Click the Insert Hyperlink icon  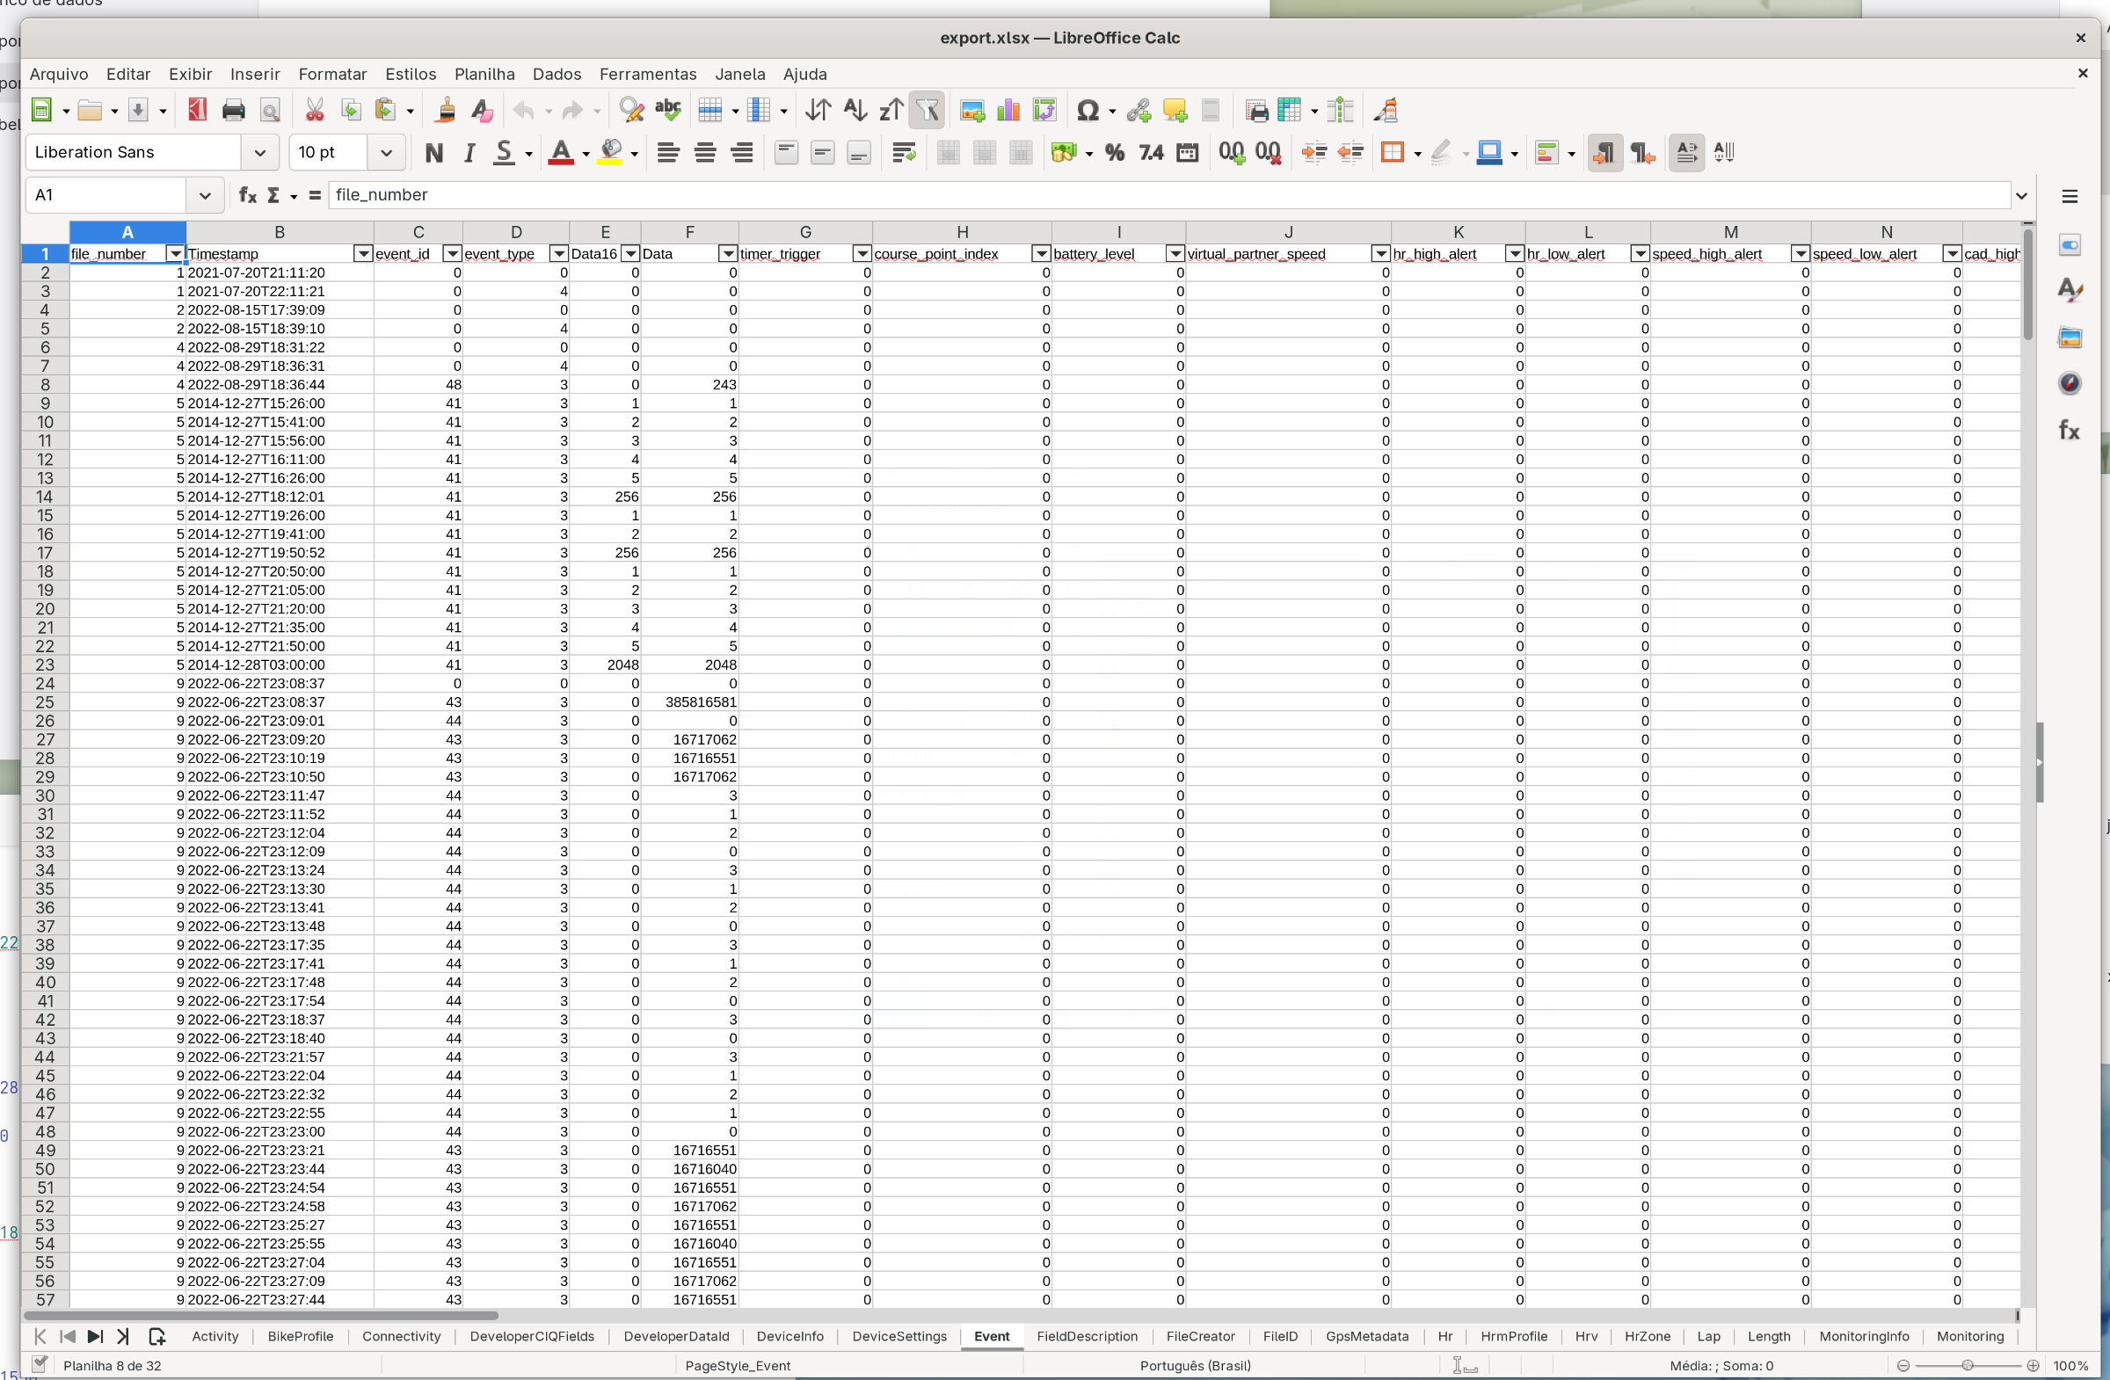pyautogui.click(x=1139, y=110)
